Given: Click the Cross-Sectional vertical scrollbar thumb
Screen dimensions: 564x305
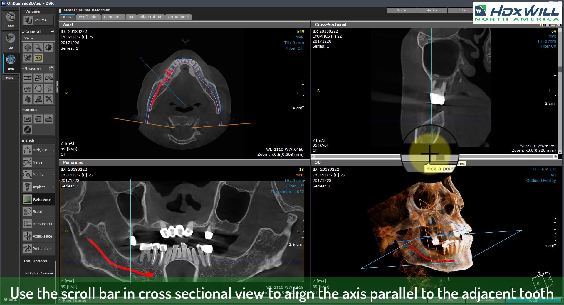Looking at the screenshot, I should click(560, 69).
